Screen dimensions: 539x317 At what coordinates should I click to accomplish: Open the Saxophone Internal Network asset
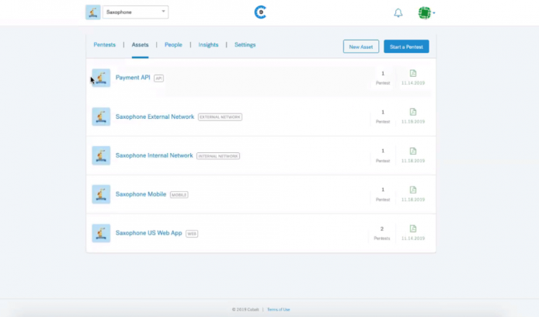[154, 155]
